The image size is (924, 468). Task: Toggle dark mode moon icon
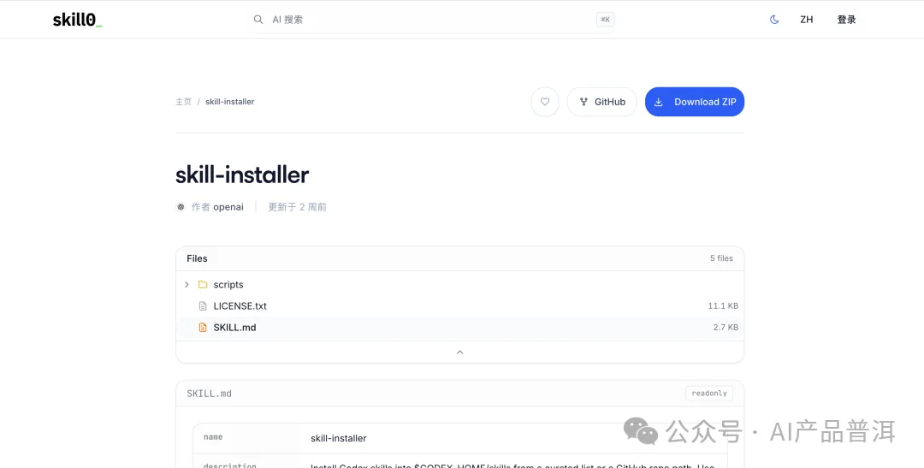click(774, 20)
